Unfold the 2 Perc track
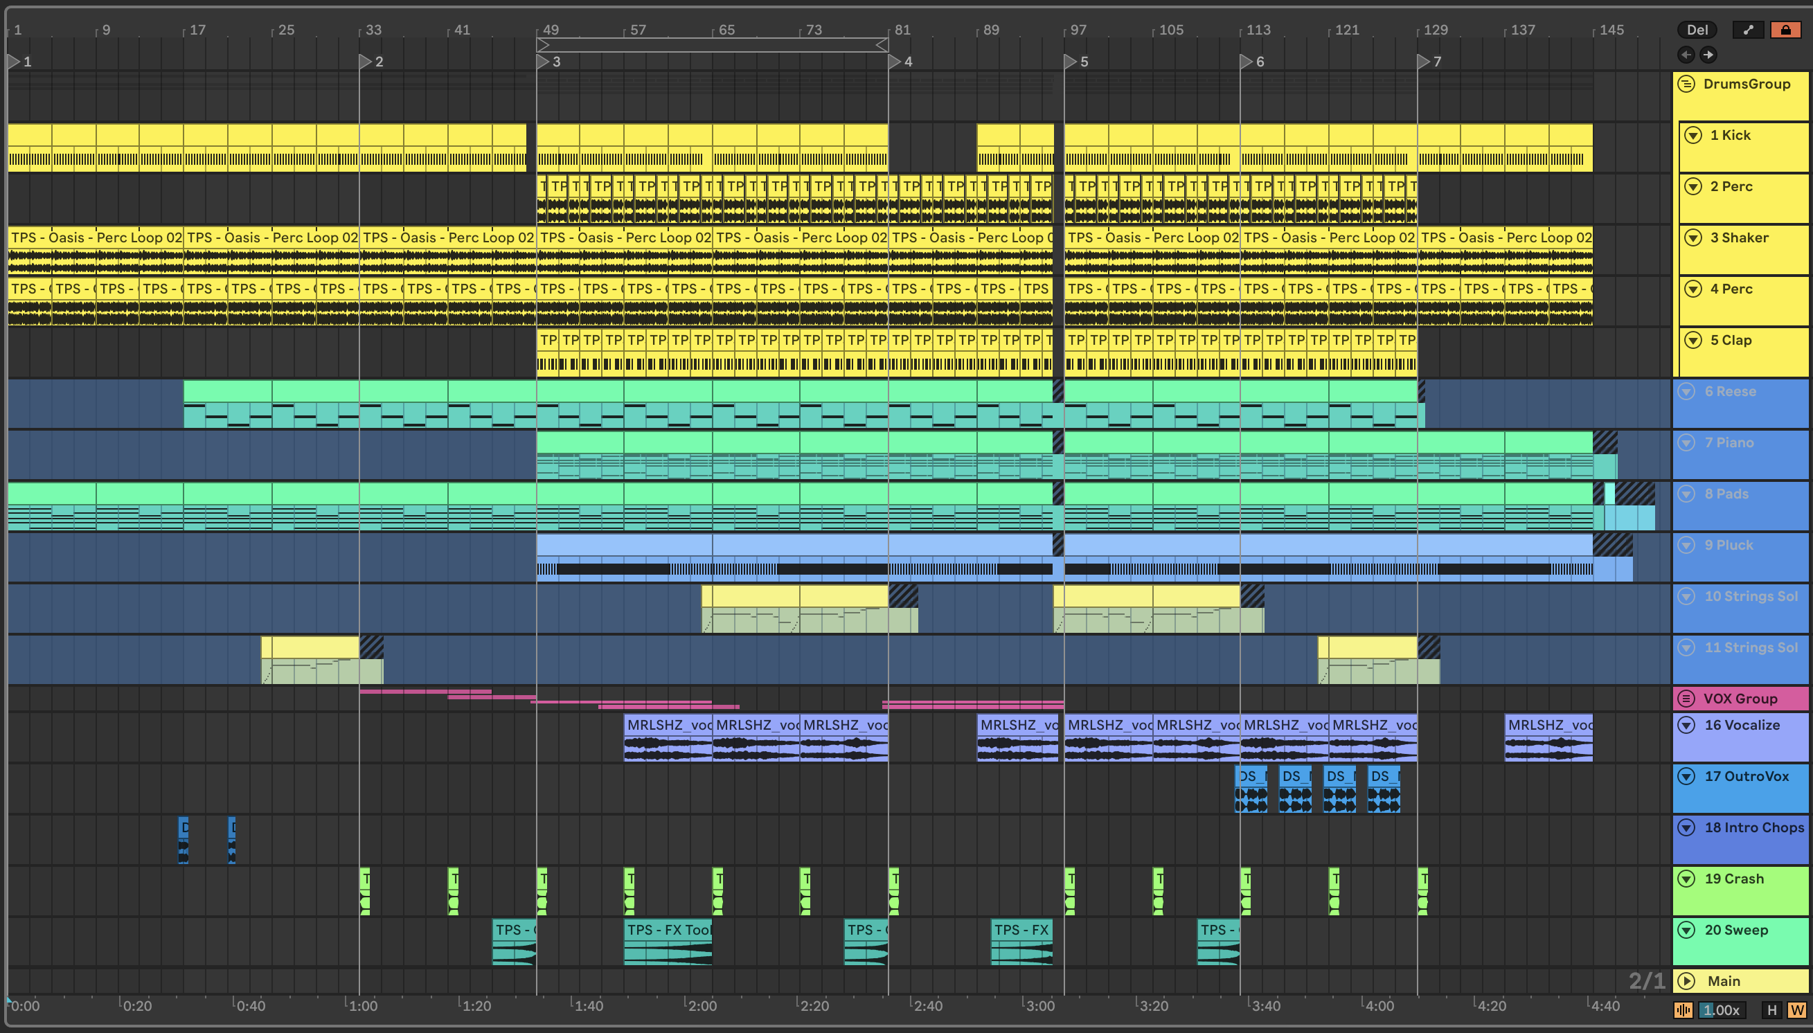 coord(1693,187)
